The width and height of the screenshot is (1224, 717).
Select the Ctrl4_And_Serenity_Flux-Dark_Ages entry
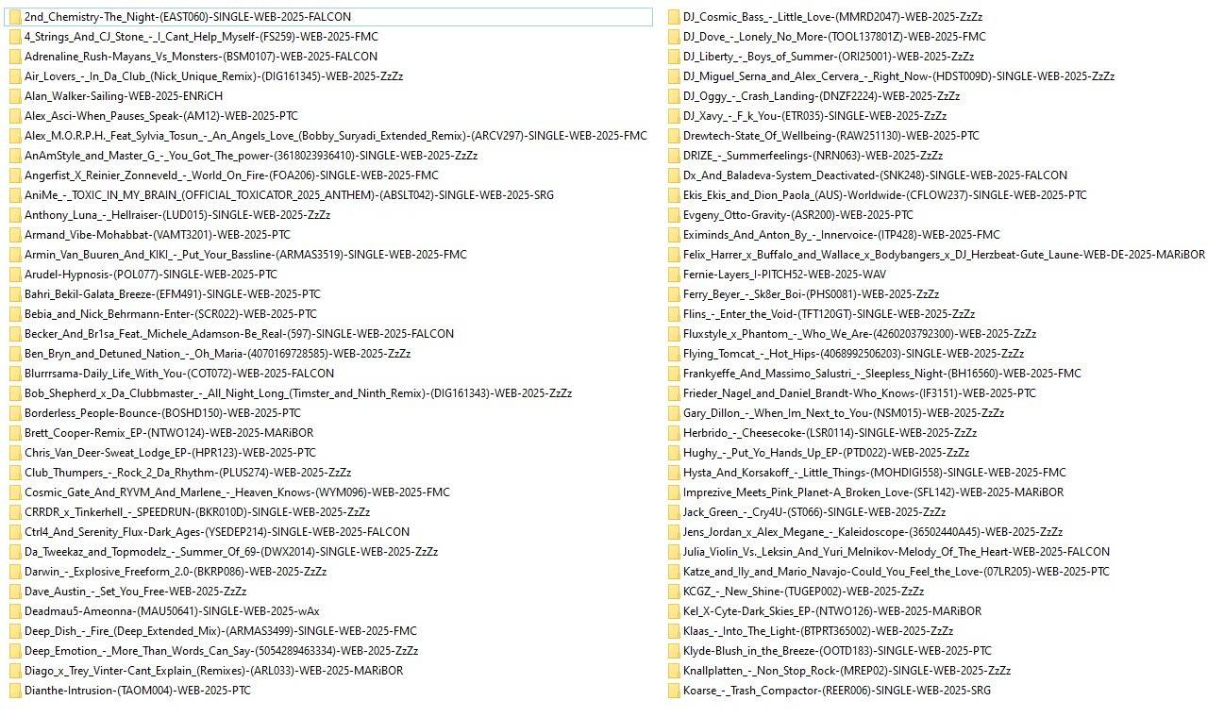217,532
